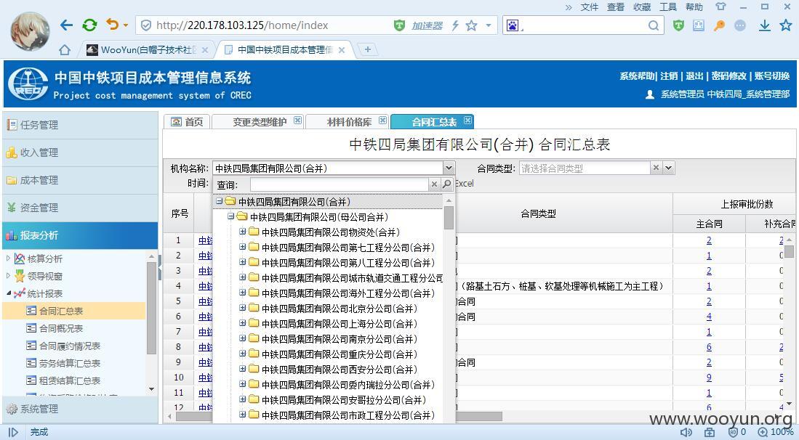Close the 合同汇总表 tab
This screenshot has width=799, height=440.
tap(467, 121)
